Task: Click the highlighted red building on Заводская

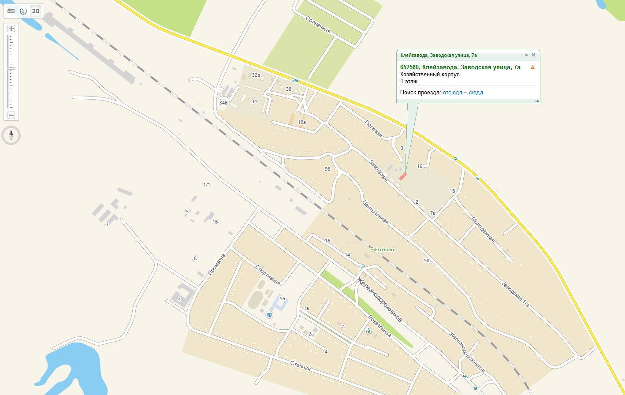Action: click(x=403, y=176)
